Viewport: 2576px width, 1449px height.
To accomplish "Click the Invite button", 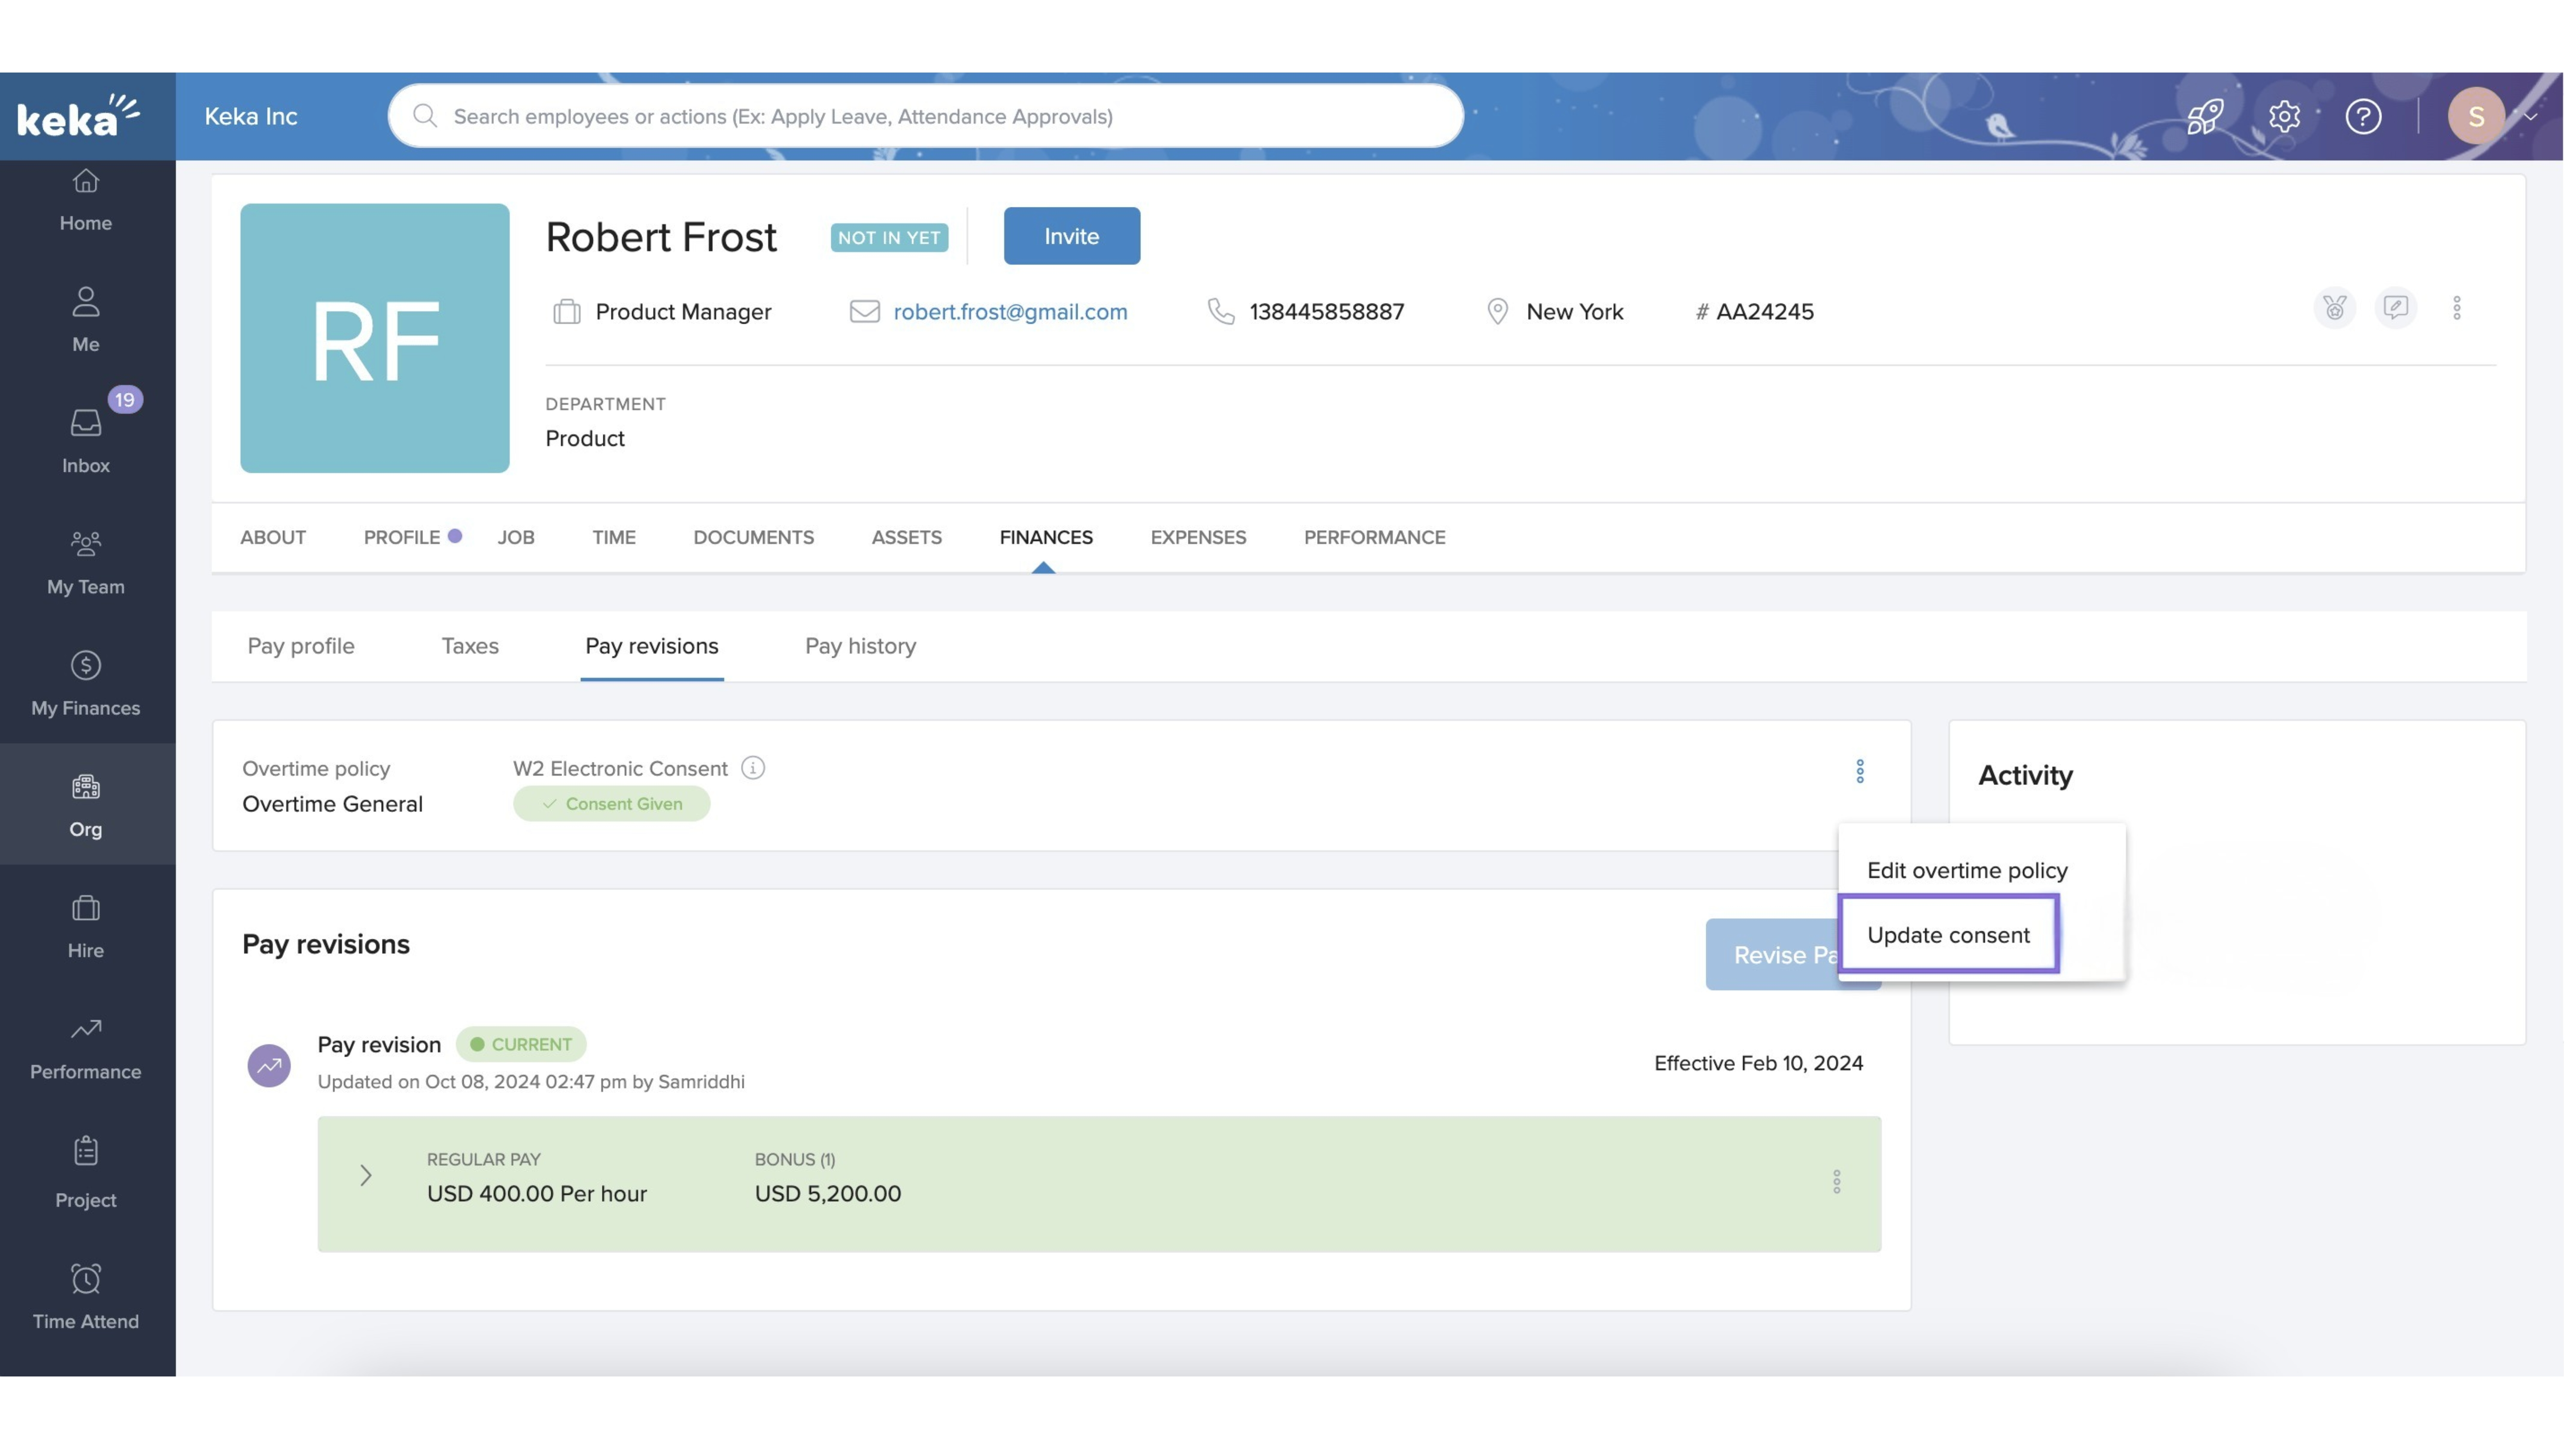I will coord(1071,236).
